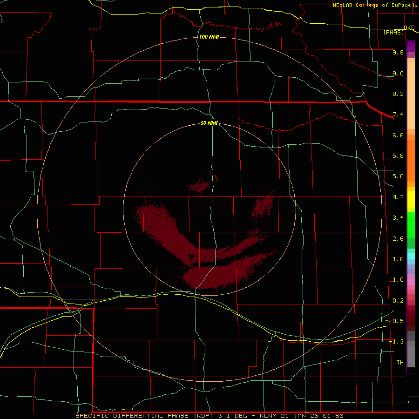Click the [PHAS] legend title
Image resolution: width=419 pixels, height=419 pixels.
pyautogui.click(x=393, y=32)
